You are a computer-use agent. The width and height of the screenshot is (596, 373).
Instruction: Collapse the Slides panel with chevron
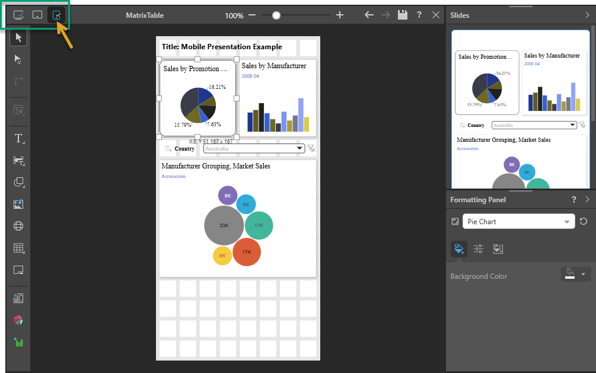tap(587, 15)
